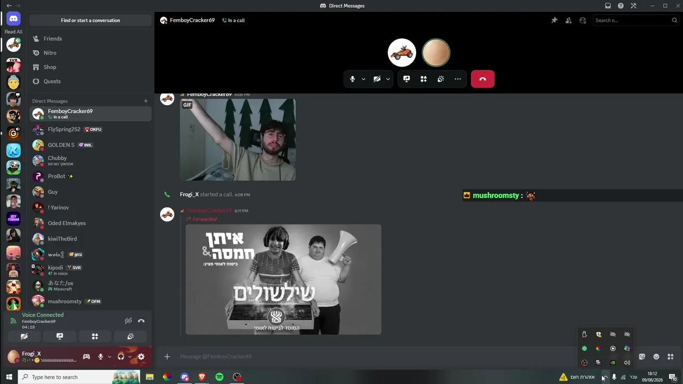Open more call options ellipsis
Screen dimensions: 683x384
coord(458,79)
